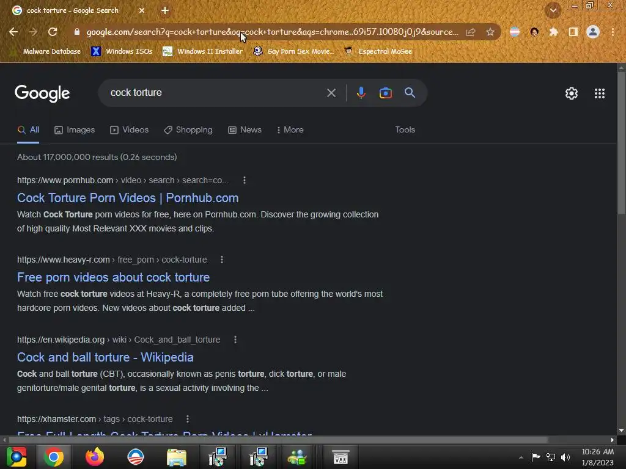Search by image with the camera icon
The height and width of the screenshot is (469, 626).
(386, 93)
